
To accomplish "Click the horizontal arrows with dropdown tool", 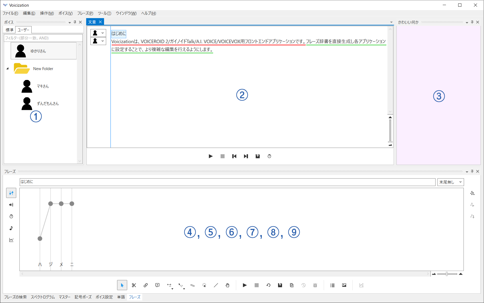I will click(x=169, y=285).
